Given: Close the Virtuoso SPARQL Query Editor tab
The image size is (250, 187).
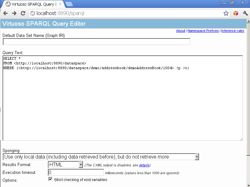Looking at the screenshot, I should (x=60, y=4).
